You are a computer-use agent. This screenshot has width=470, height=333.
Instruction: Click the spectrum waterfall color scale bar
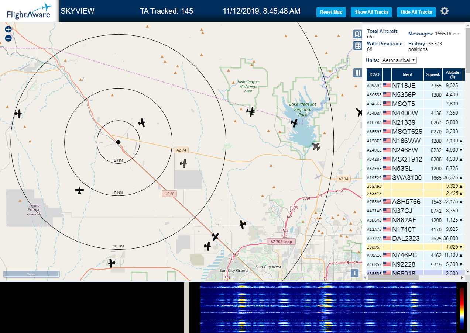(x=462, y=308)
